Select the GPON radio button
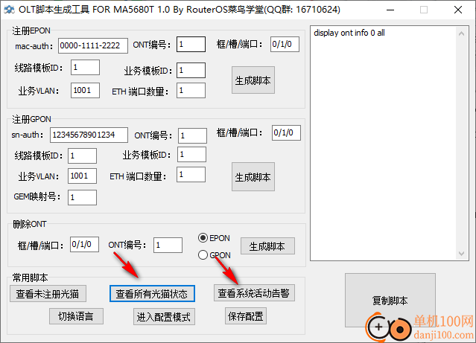Screen dimensions: 476x343 tap(203, 255)
